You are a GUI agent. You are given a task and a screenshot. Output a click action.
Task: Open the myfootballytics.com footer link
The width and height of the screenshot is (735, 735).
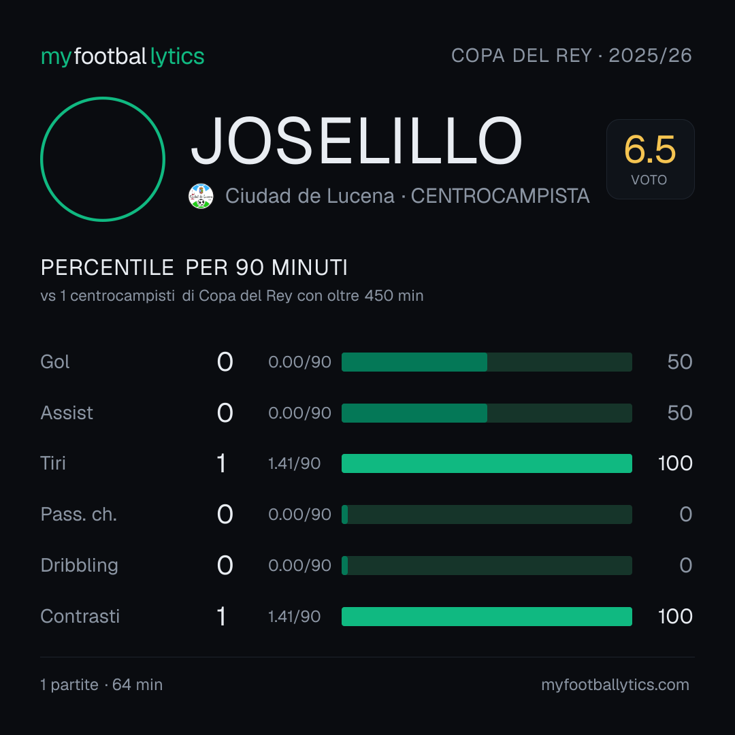tap(615, 685)
